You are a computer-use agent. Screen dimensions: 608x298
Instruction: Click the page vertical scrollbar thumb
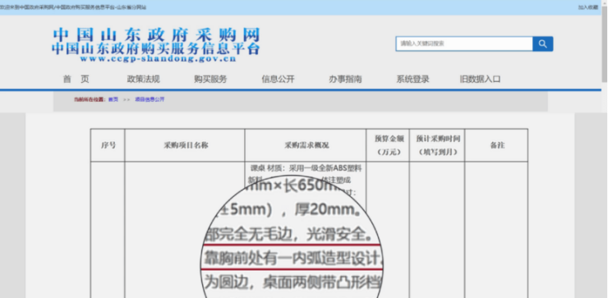(605, 43)
